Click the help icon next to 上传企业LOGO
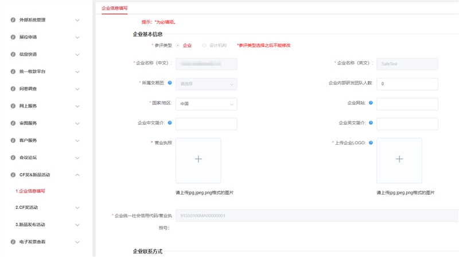 371,143
